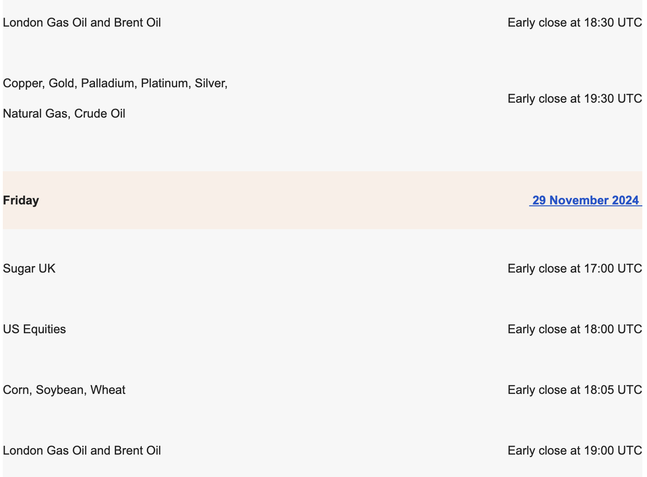Screen dimensions: 647x477
Task: Select the Sugar UK instrument text
Action: [x=29, y=268]
